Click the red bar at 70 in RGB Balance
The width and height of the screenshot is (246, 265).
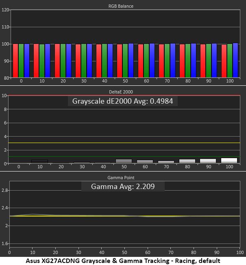click(x=161, y=61)
